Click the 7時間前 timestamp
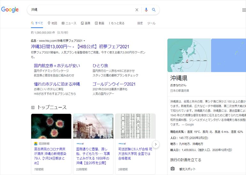 [x=39, y=169]
